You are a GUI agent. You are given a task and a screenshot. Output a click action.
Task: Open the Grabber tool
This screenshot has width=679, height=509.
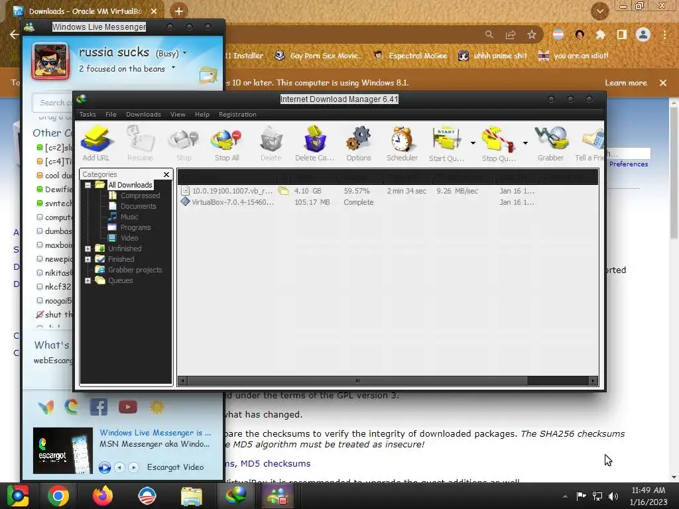point(551,143)
